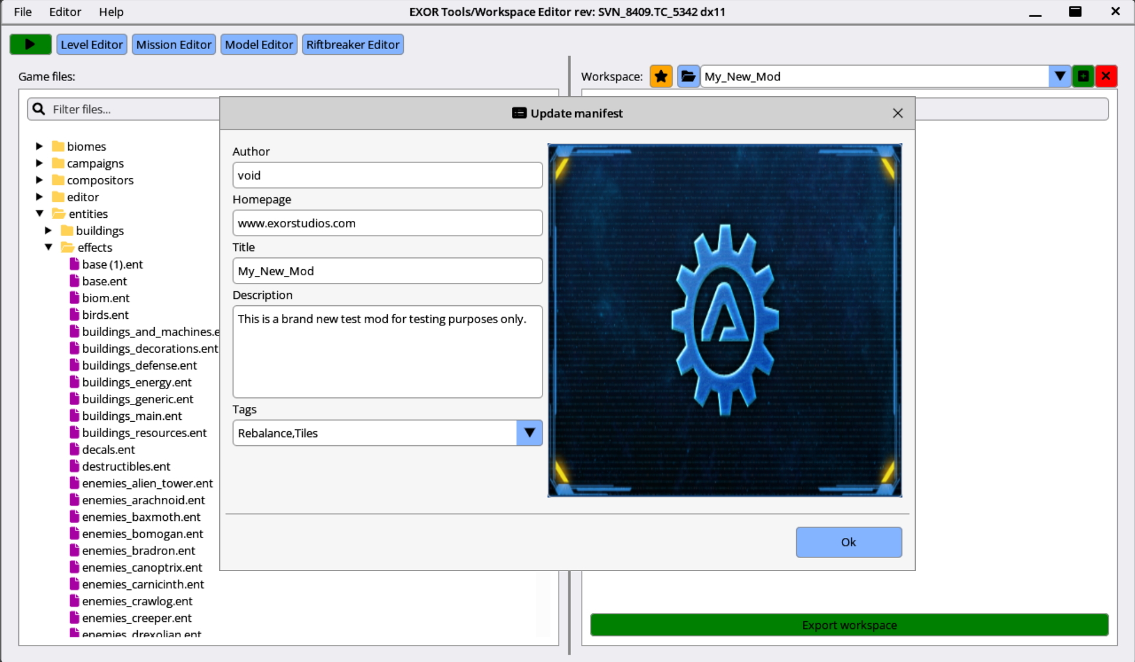Select enemies_canoptrix.ent file

pyautogui.click(x=142, y=568)
